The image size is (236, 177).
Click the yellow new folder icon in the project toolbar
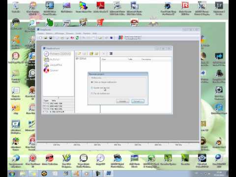tap(91, 54)
